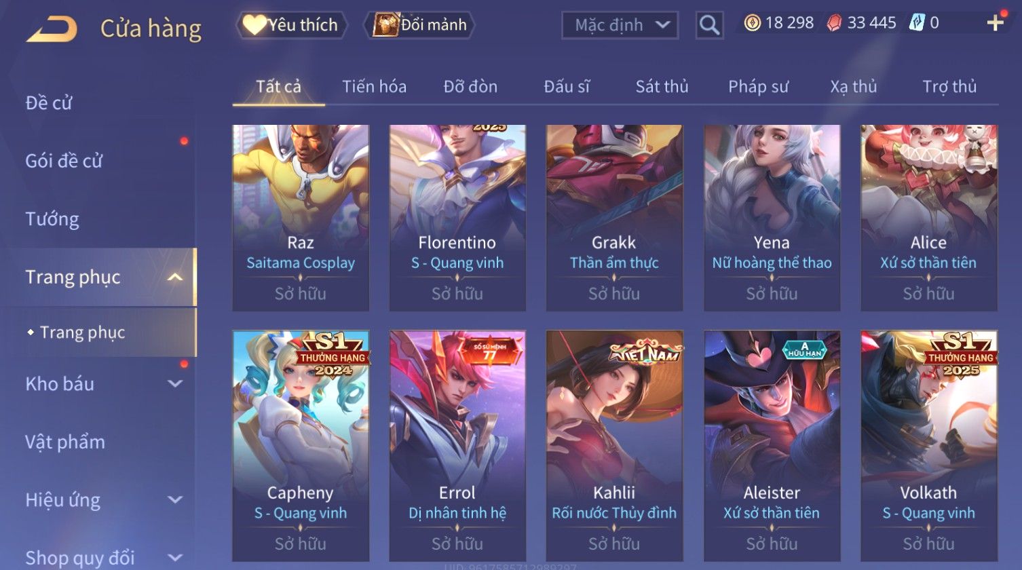Open the Gói đề cử sidebar entry
Viewport: 1022px width, 570px height.
click(x=64, y=161)
